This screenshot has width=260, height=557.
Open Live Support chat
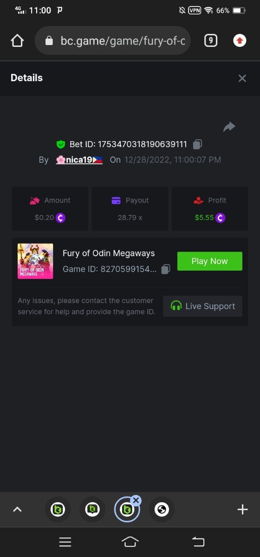(203, 306)
